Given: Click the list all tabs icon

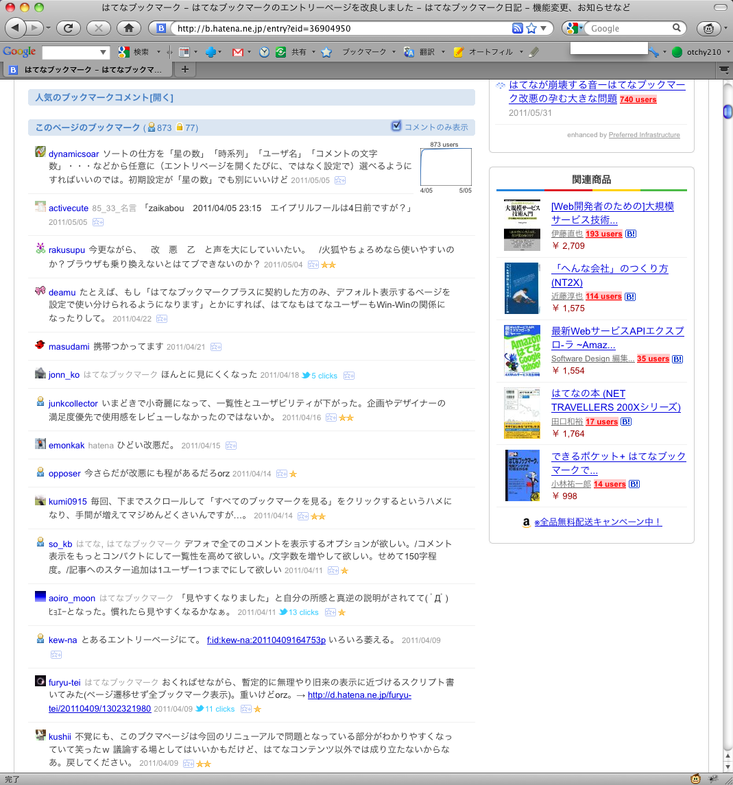Looking at the screenshot, I should coord(723,70).
